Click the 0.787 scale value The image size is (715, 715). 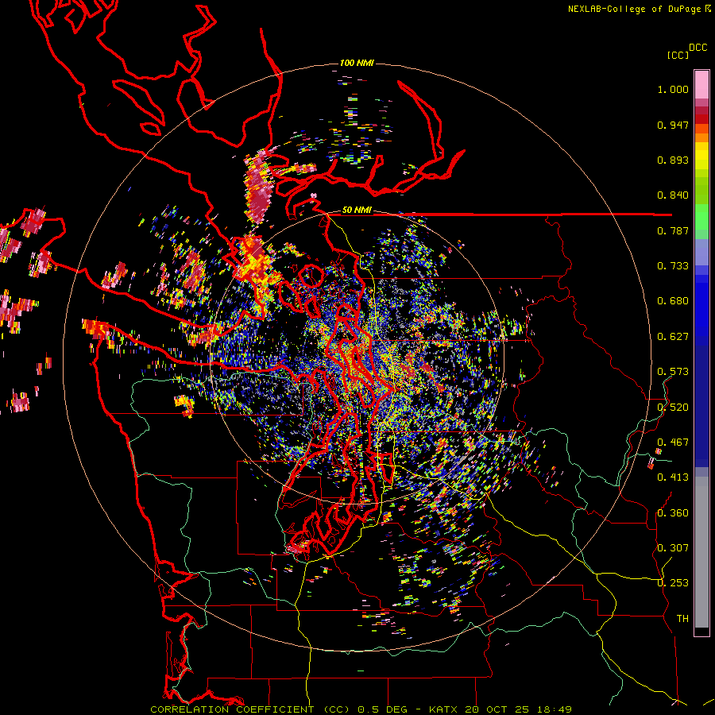673,230
